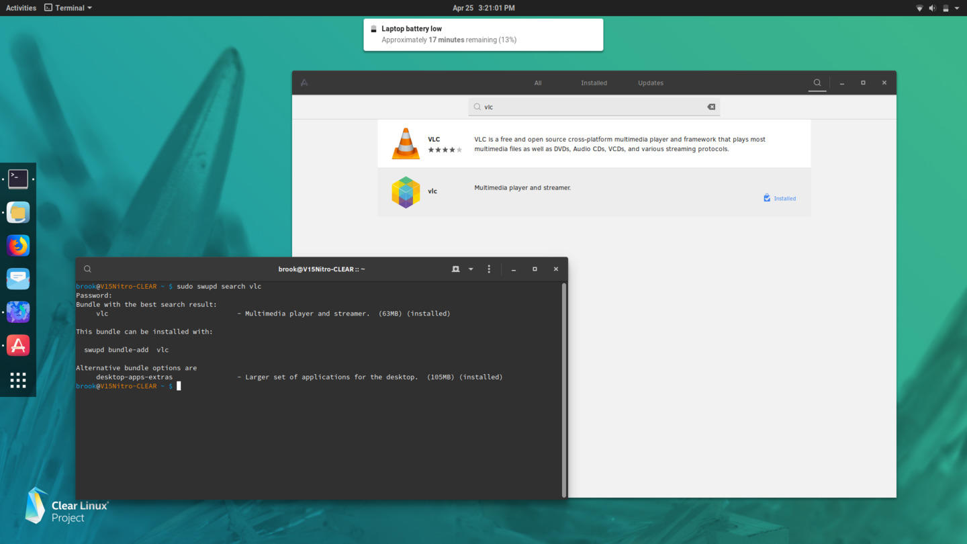
Task: Click the vlc search input field
Action: 594,107
